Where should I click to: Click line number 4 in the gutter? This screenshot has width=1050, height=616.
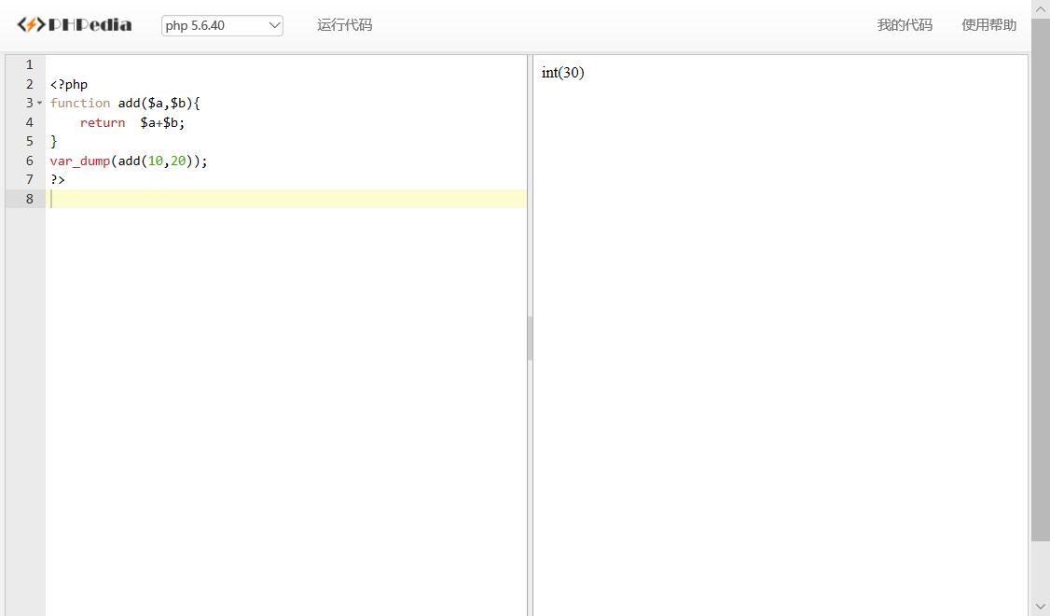click(x=30, y=122)
